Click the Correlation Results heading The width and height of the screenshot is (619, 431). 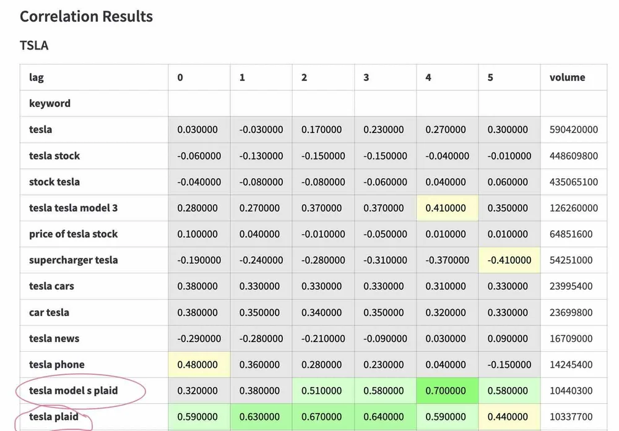point(86,16)
